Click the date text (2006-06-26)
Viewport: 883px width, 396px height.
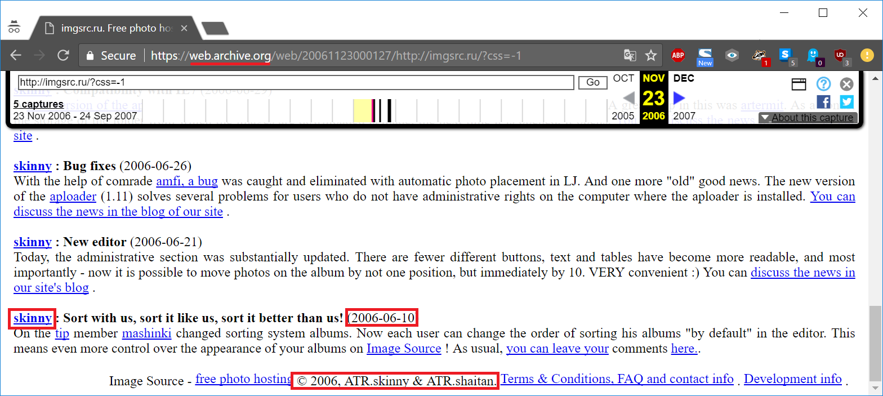(155, 166)
